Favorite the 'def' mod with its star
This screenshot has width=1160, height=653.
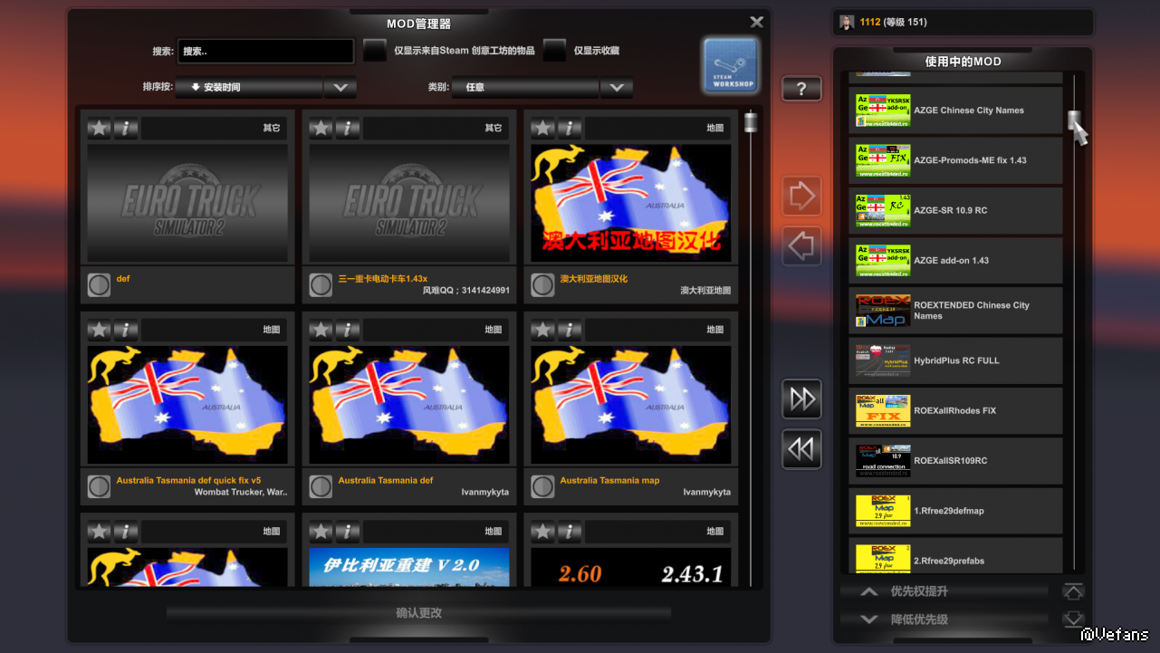pyautogui.click(x=99, y=129)
